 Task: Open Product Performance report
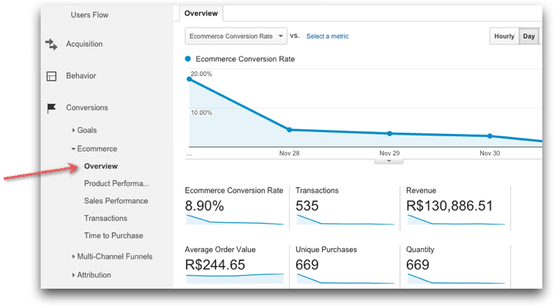pyautogui.click(x=116, y=183)
